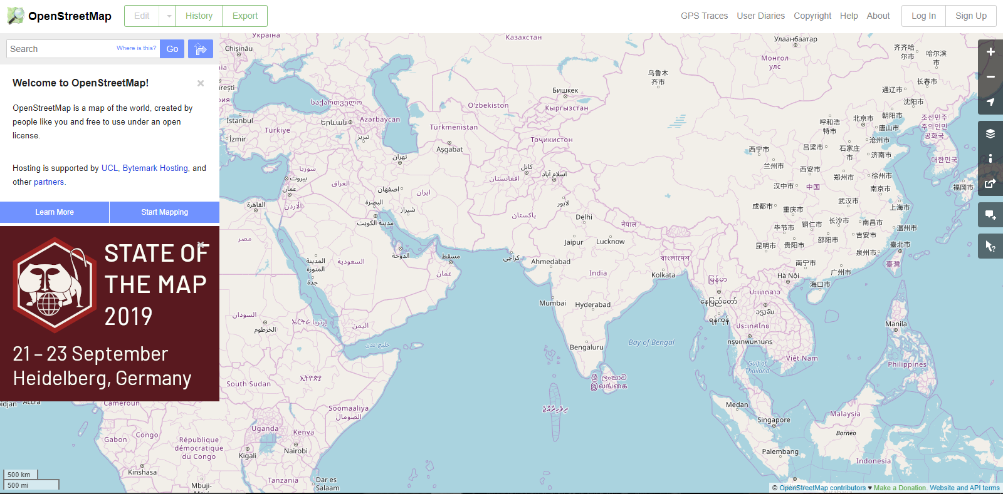This screenshot has width=1003, height=494.
Task: Click the Philippines country label
Action: click(907, 364)
